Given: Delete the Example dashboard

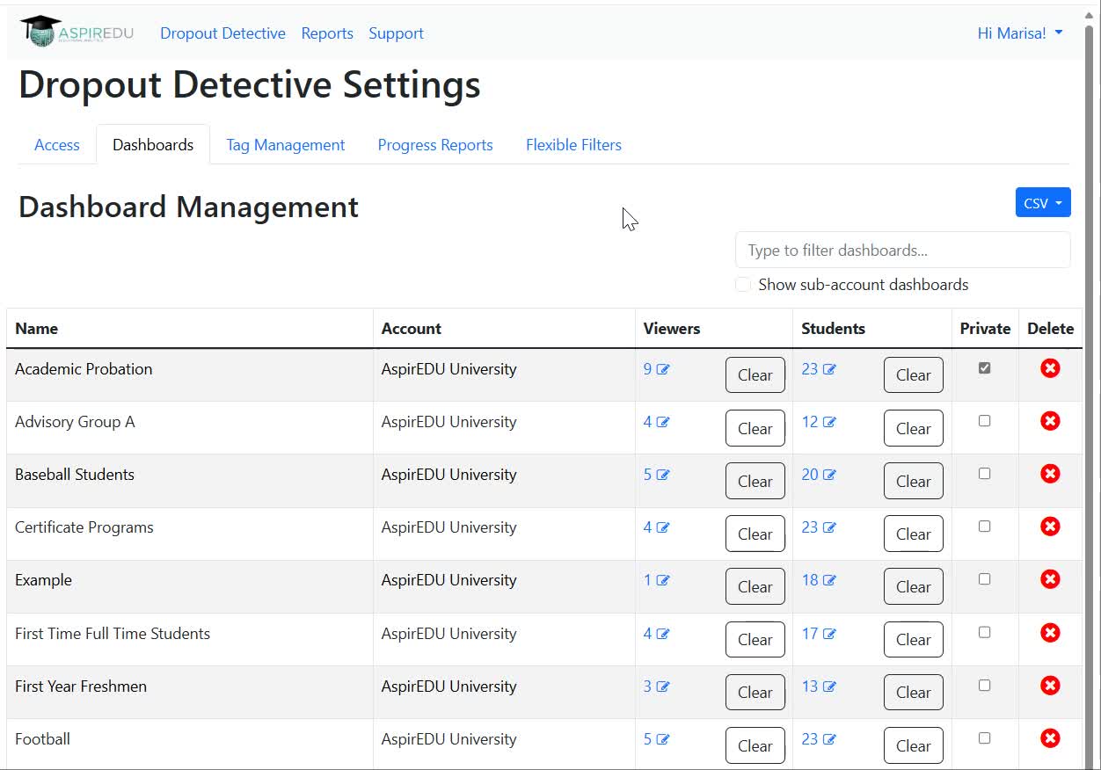Looking at the screenshot, I should [x=1050, y=579].
